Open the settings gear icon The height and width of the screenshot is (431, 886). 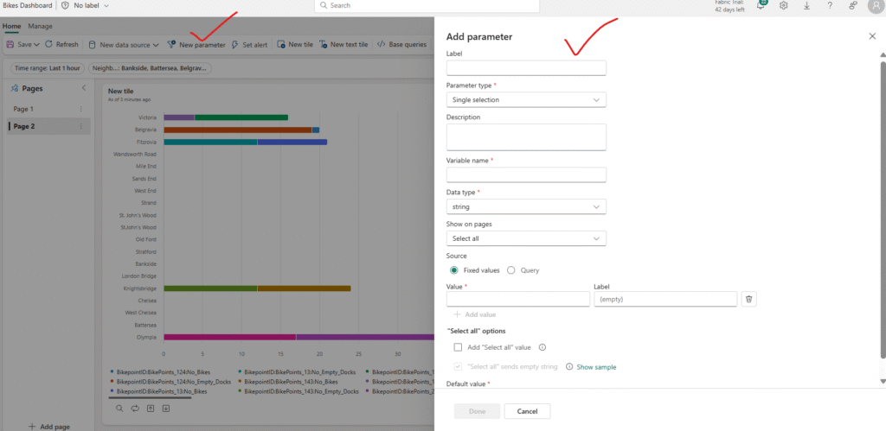(x=784, y=5)
